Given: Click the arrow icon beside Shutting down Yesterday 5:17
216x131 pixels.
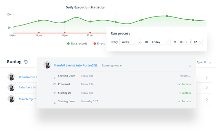Looking at the screenshot, I should [54, 103].
